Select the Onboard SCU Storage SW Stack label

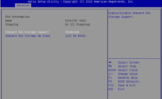28,36
